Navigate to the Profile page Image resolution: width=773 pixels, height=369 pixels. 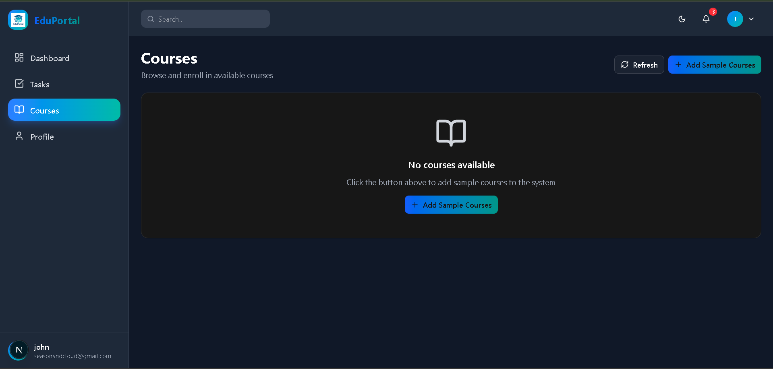pyautogui.click(x=42, y=137)
